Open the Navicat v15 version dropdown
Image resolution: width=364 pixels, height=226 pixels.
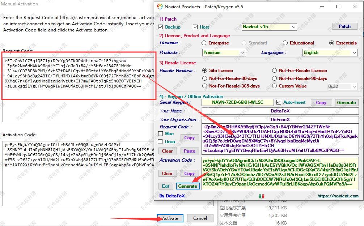point(269,27)
